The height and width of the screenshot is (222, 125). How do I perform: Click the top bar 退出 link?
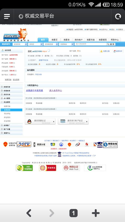pos(113,29)
